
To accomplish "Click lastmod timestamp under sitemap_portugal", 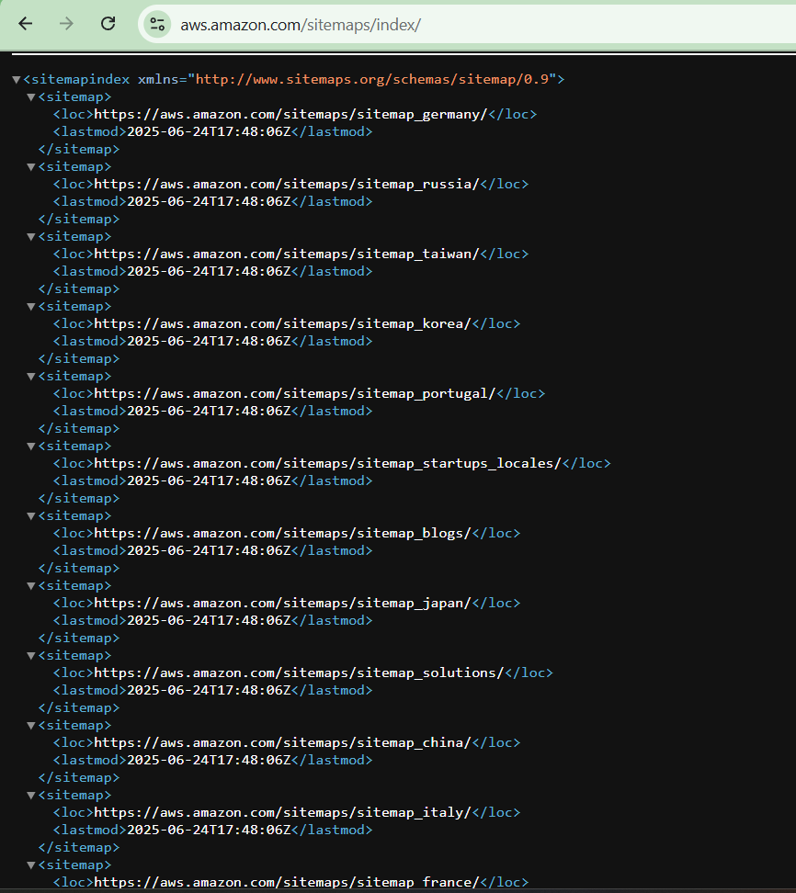I will coord(210,412).
